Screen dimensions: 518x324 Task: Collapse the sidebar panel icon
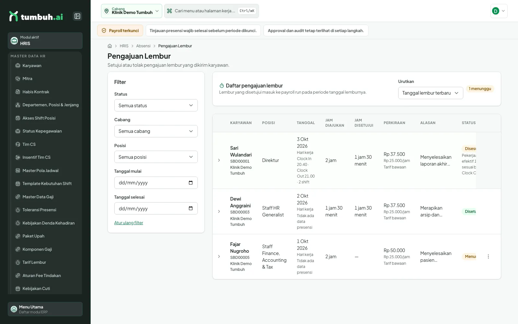click(77, 16)
